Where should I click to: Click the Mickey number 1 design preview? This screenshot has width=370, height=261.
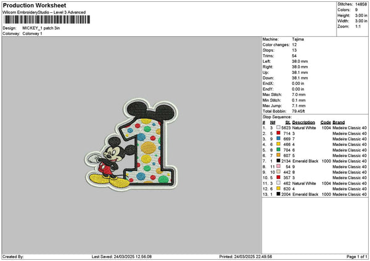tap(131, 143)
